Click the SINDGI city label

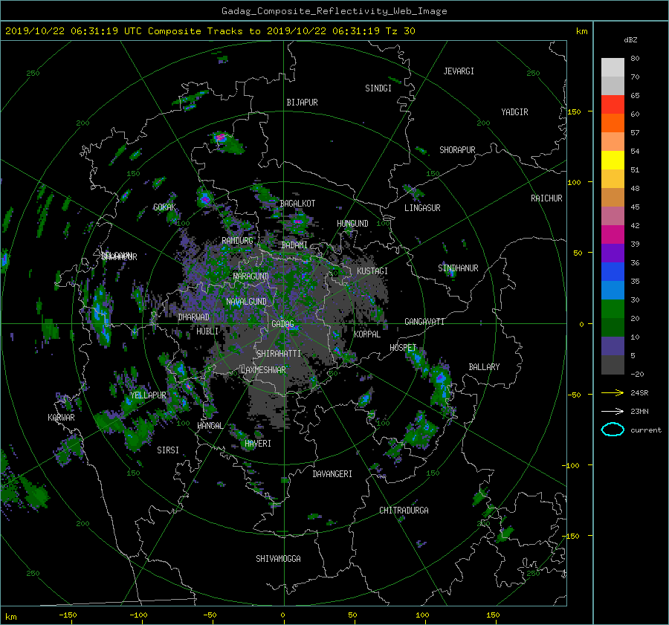pos(378,88)
